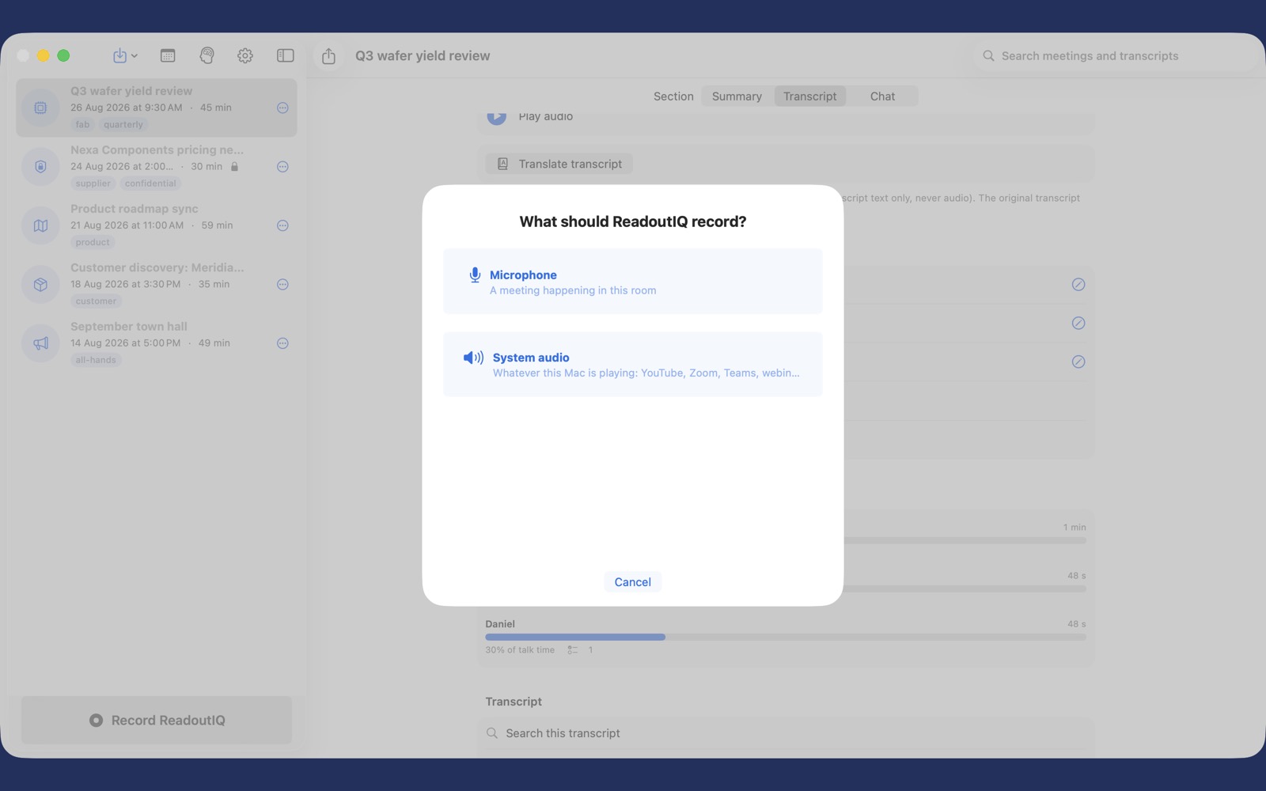Toggle the sidebar panel icon
The image size is (1266, 791).
285,55
